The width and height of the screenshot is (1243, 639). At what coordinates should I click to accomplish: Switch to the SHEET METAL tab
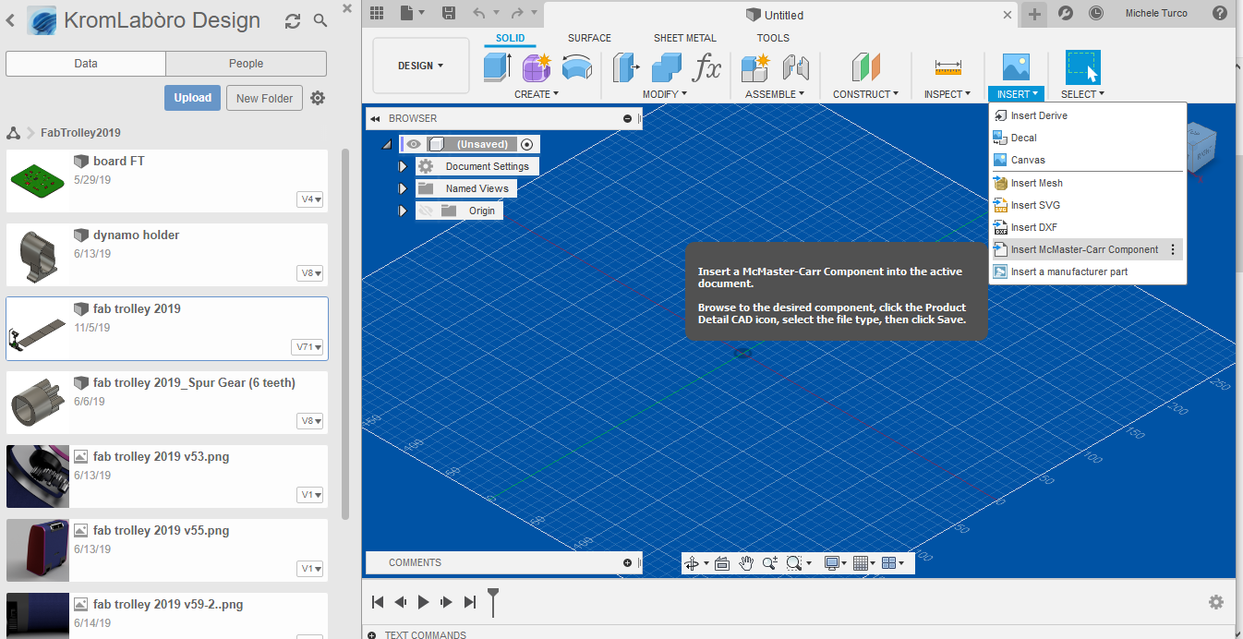tap(684, 38)
